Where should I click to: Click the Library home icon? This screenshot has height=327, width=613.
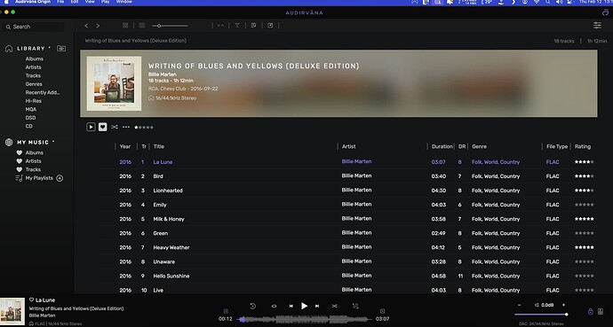point(9,49)
